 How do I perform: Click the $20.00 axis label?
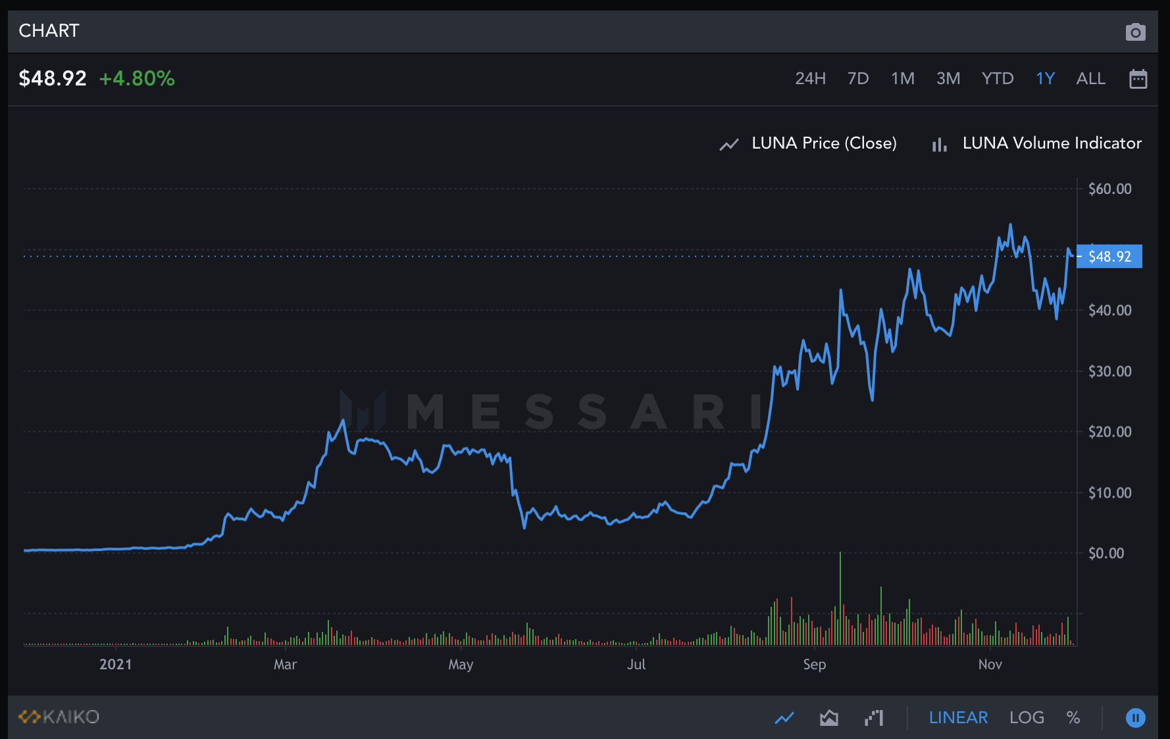pos(1110,432)
